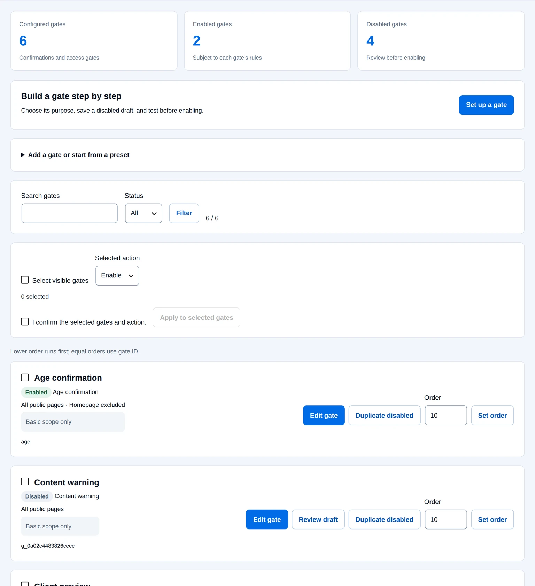Click the Set up a gate button
535x586 pixels.
click(x=486, y=105)
